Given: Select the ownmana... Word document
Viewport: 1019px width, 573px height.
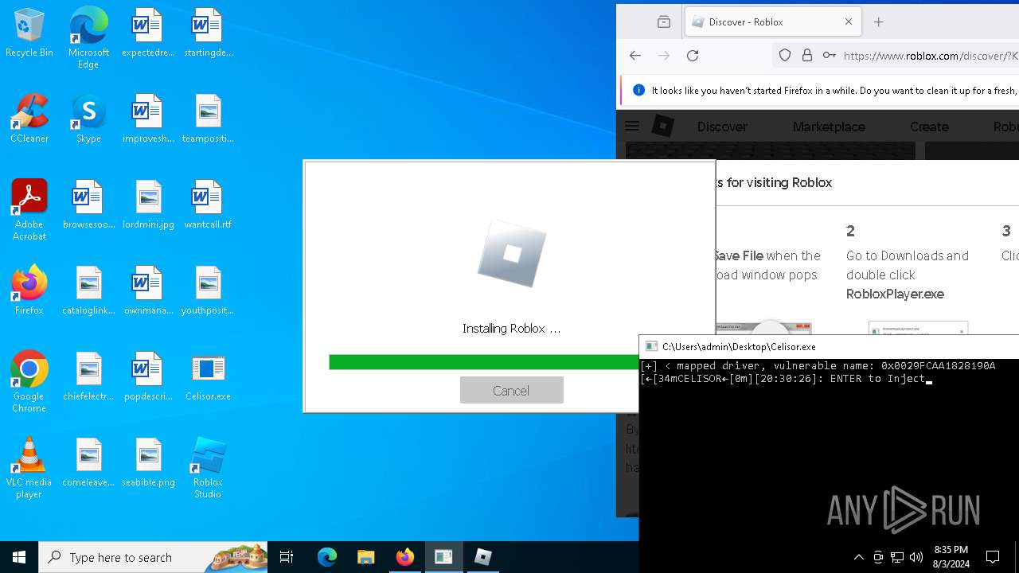Looking at the screenshot, I should pos(148,291).
